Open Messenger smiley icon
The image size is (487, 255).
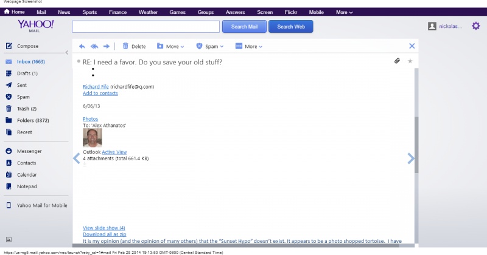pyautogui.click(x=9, y=151)
